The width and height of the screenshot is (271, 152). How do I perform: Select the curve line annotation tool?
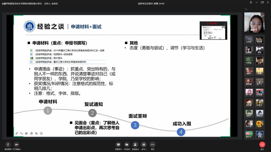[x=21, y=133]
